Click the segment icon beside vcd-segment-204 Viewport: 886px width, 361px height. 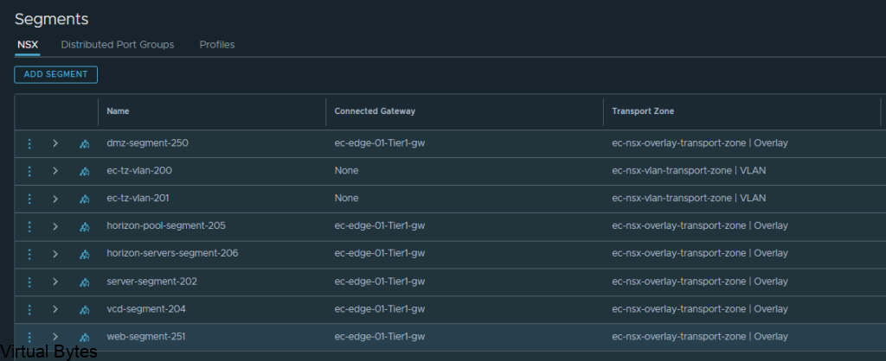[x=85, y=310]
